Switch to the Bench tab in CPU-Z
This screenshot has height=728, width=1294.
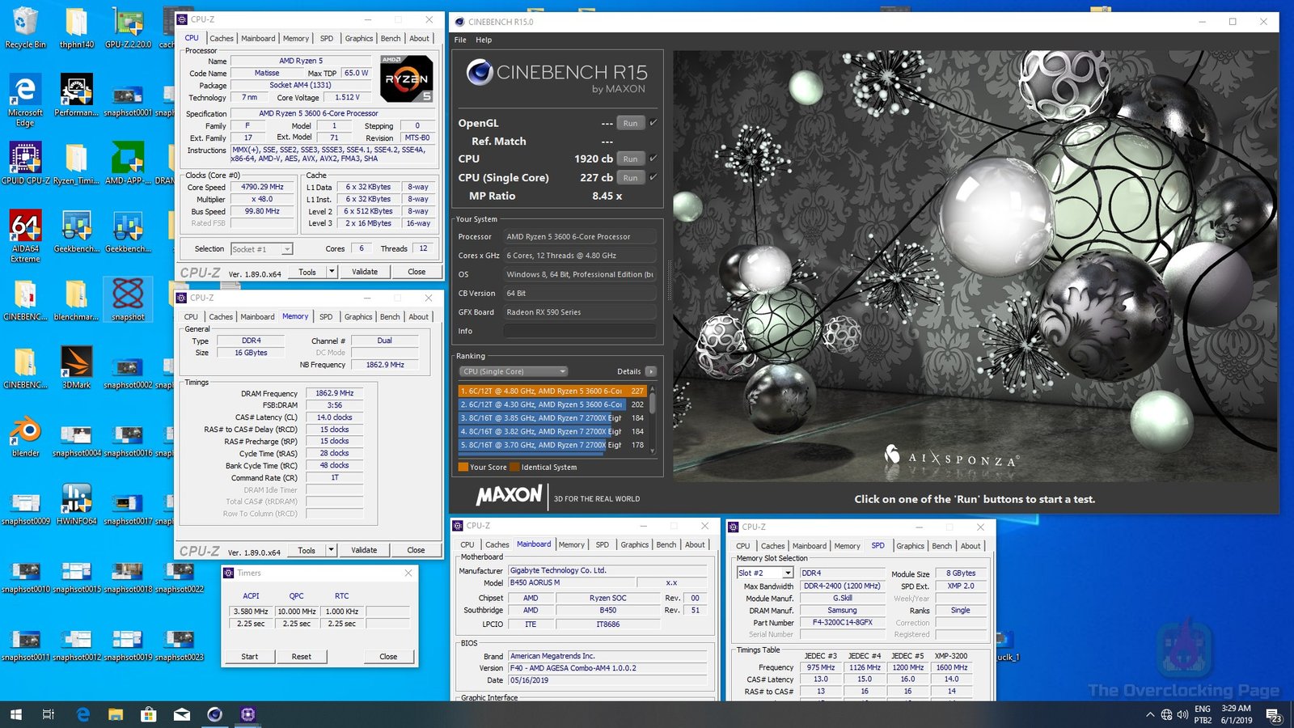tap(390, 38)
